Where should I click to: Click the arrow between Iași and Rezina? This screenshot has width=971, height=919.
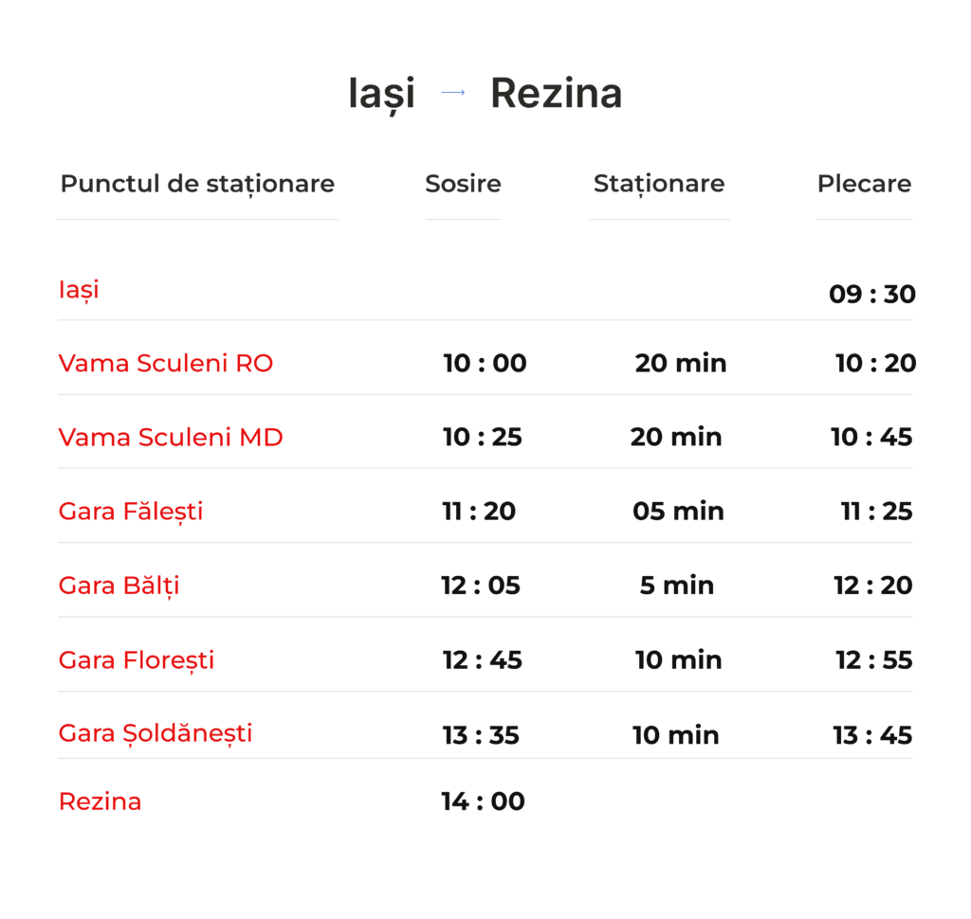(453, 93)
